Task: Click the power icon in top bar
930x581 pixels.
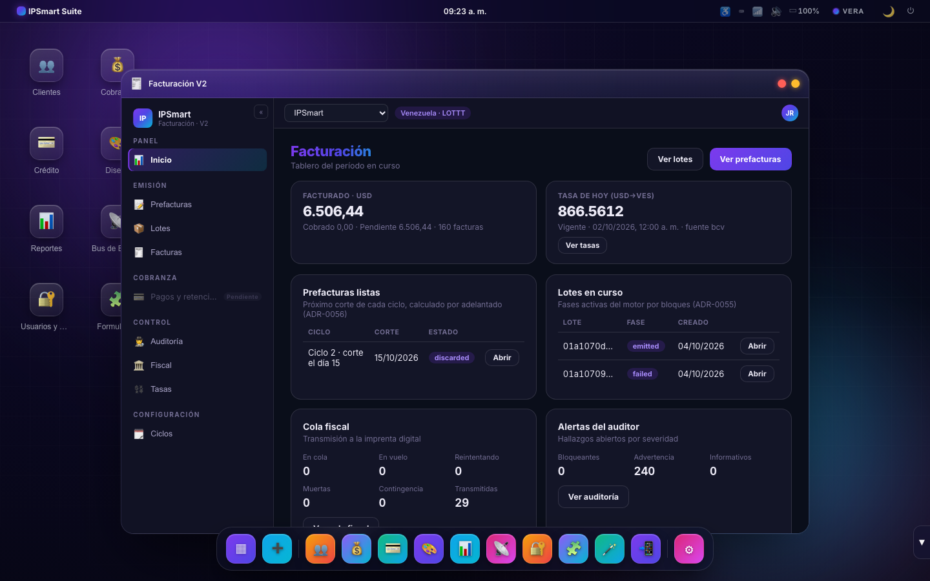Action: tap(911, 11)
